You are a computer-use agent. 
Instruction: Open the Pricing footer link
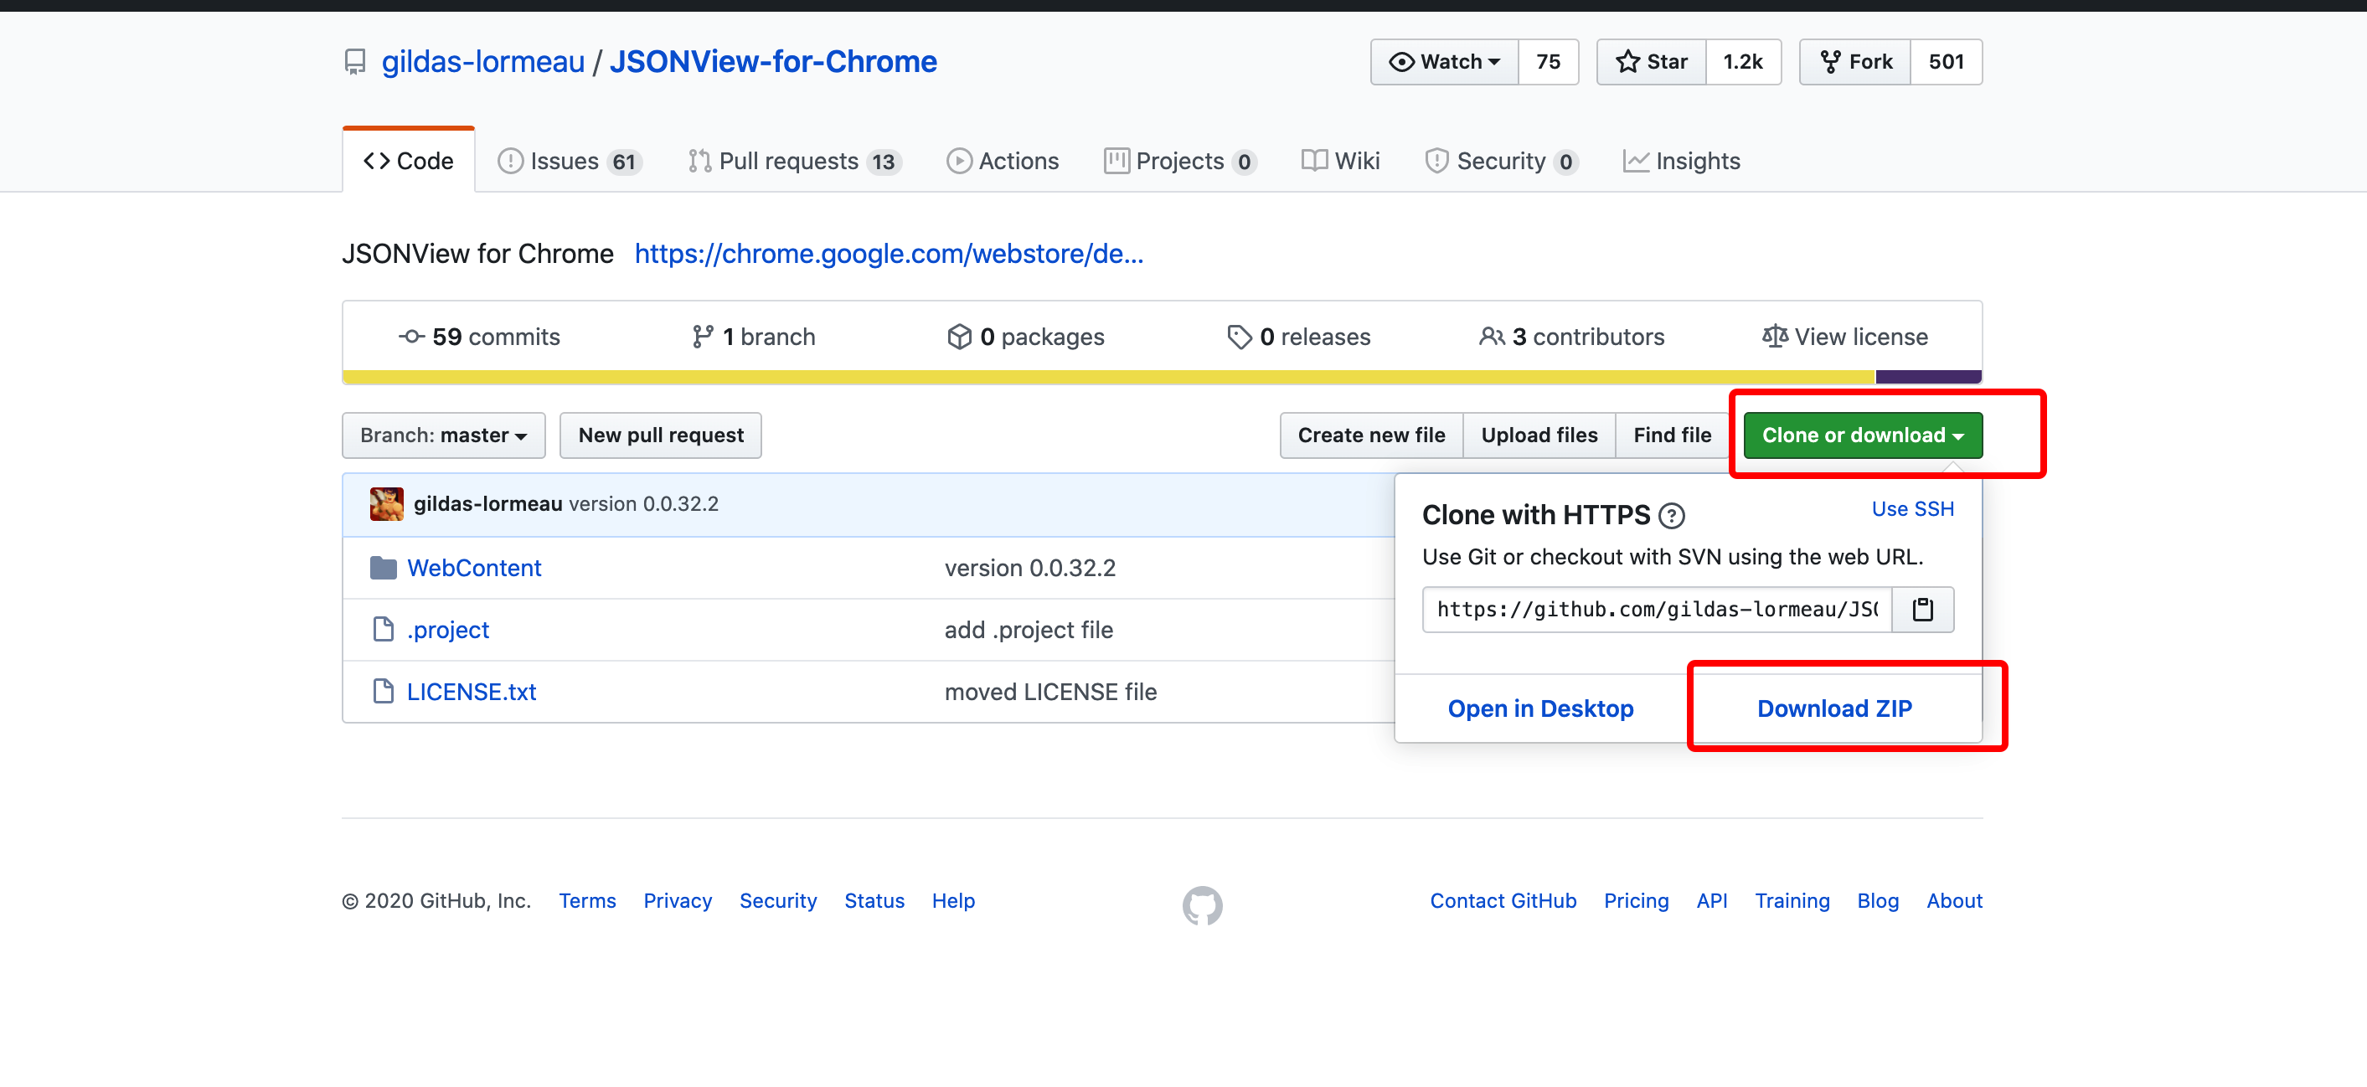[1636, 900]
